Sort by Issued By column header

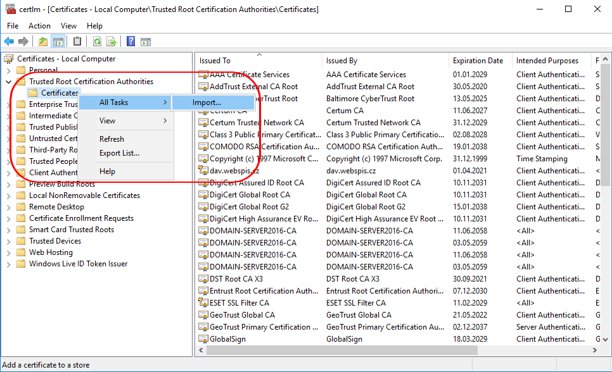pos(341,61)
